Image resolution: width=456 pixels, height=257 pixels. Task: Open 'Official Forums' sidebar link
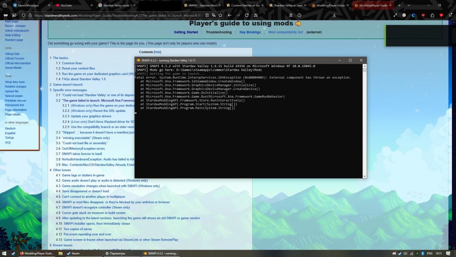pyautogui.click(x=15, y=58)
